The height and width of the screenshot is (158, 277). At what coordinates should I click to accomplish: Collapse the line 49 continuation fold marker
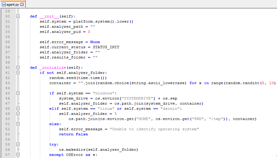[18, 114]
